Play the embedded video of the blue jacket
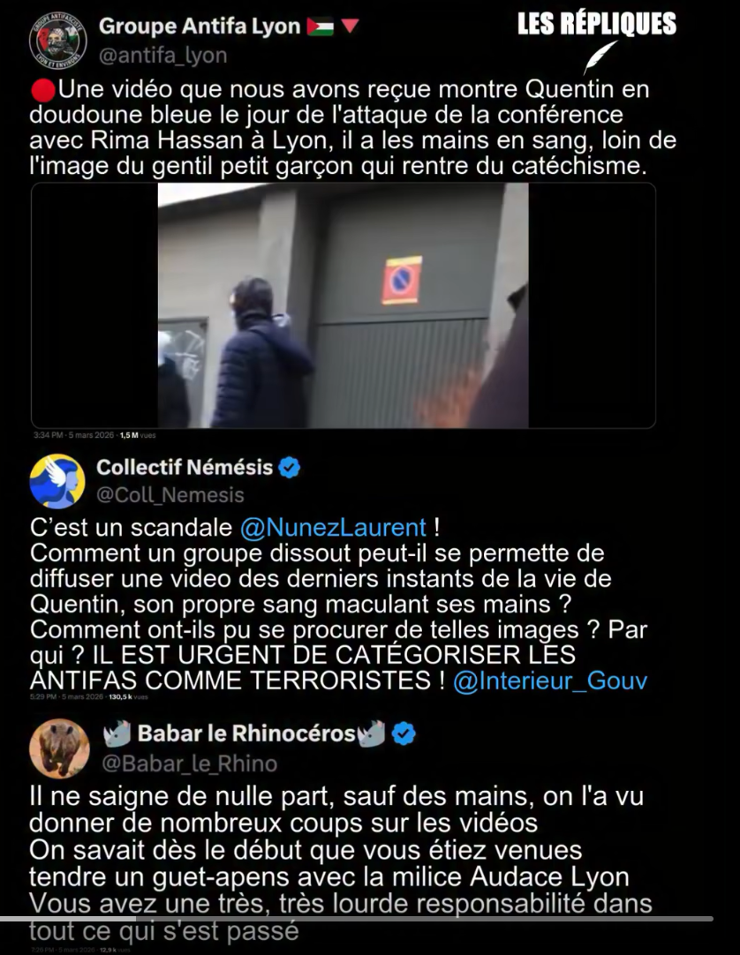This screenshot has height=955, width=740. pyautogui.click(x=344, y=305)
